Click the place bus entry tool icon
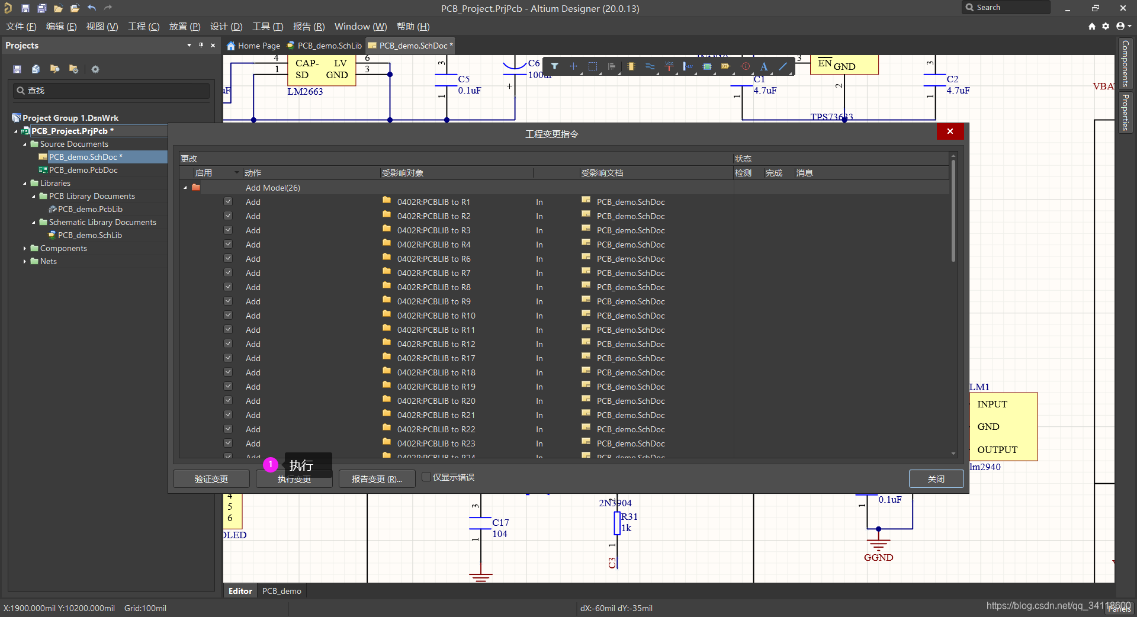 [x=688, y=66]
